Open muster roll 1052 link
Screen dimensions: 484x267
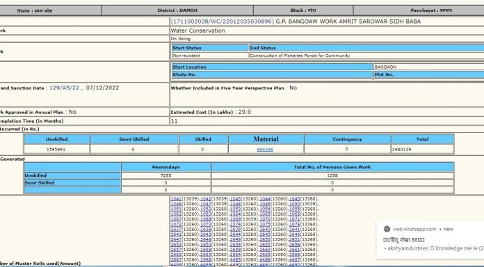coord(206,209)
